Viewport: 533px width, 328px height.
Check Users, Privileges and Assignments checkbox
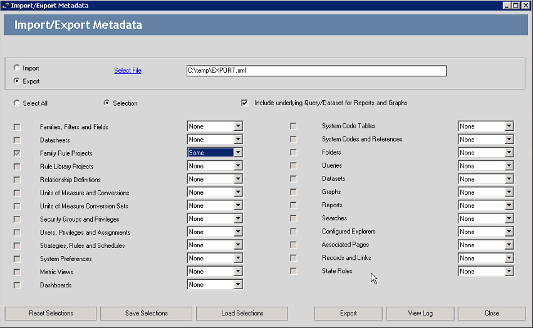(x=17, y=233)
